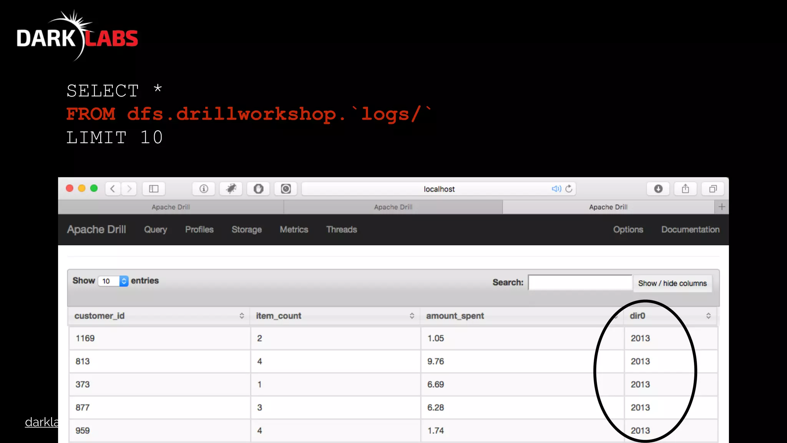Switch to the middle Apache Drill tab
Viewport: 787px width, 443px height.
coord(393,207)
